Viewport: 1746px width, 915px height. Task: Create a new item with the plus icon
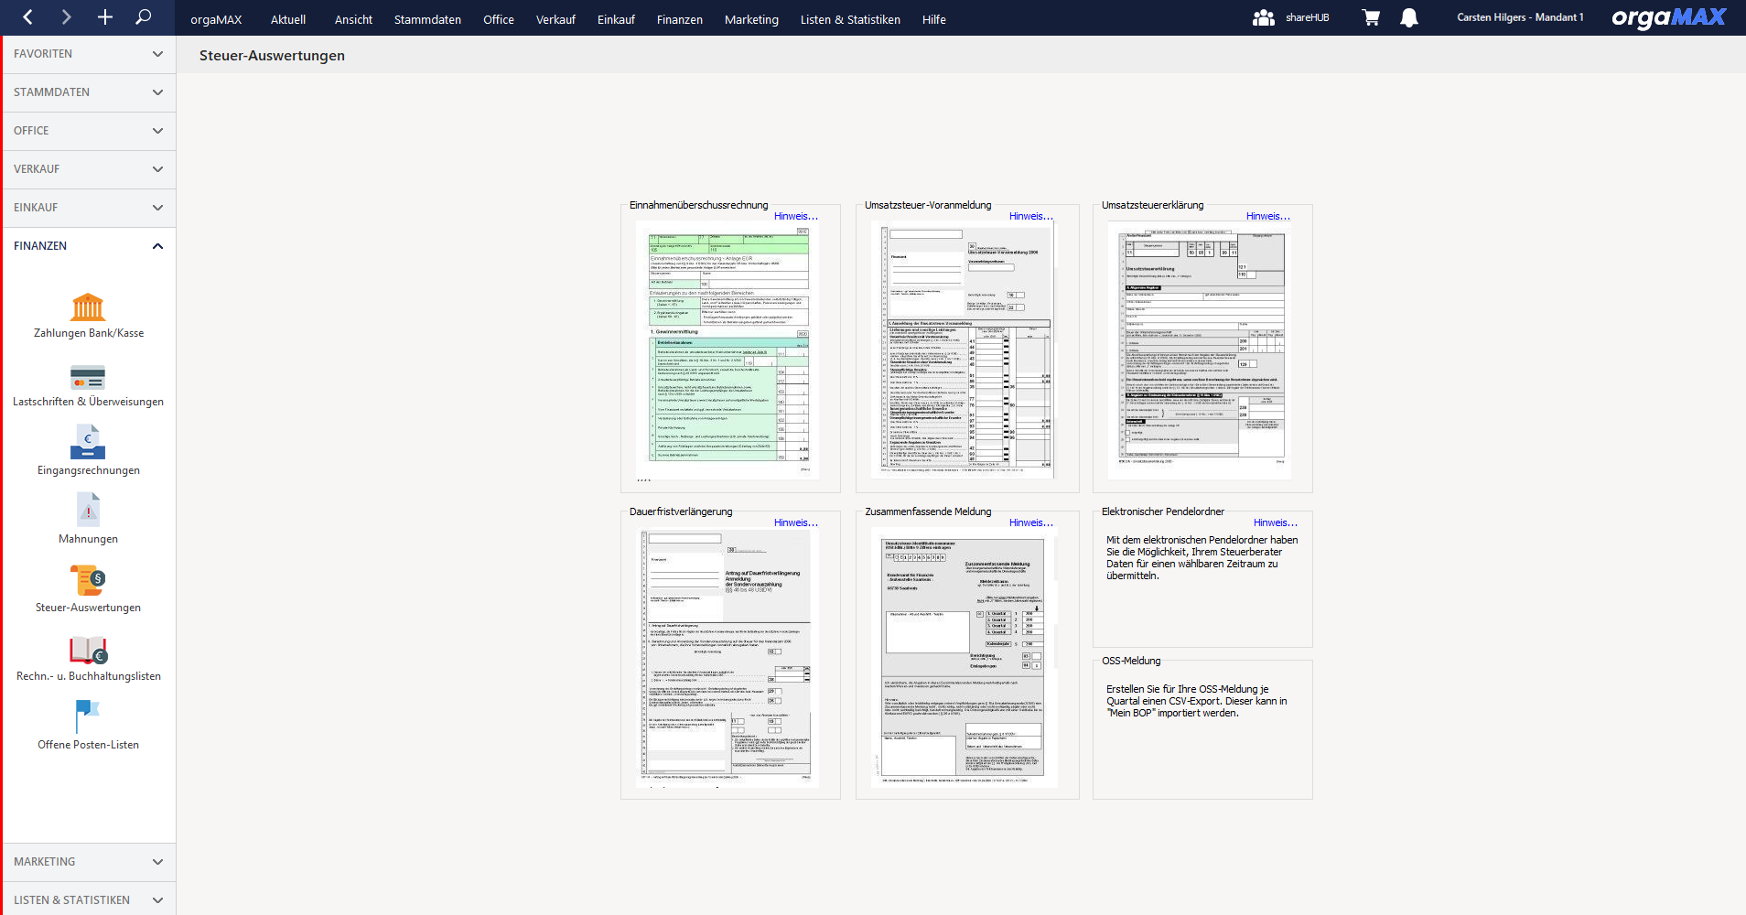(x=104, y=16)
